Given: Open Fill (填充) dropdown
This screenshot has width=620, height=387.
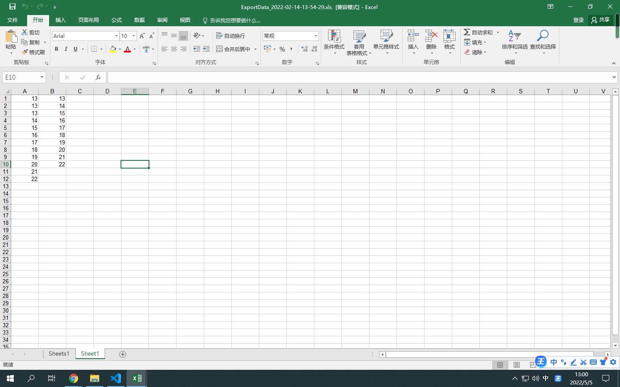Looking at the screenshot, I should pos(475,42).
